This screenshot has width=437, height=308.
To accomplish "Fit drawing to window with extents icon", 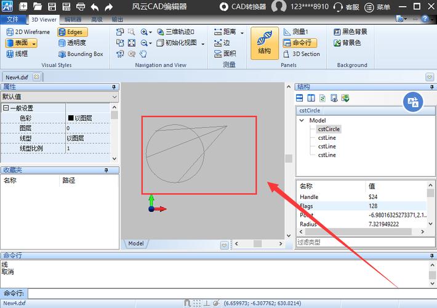I will tap(132, 43).
